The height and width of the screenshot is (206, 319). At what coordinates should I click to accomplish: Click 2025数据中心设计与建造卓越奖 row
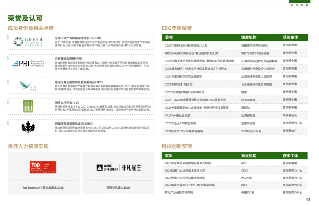(235, 178)
